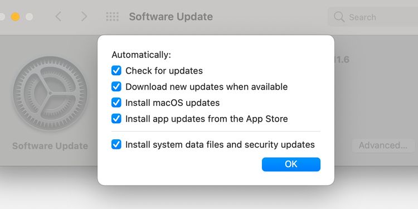Disable the Install macOS updates checkbox
The image size is (418, 209).
pos(116,103)
